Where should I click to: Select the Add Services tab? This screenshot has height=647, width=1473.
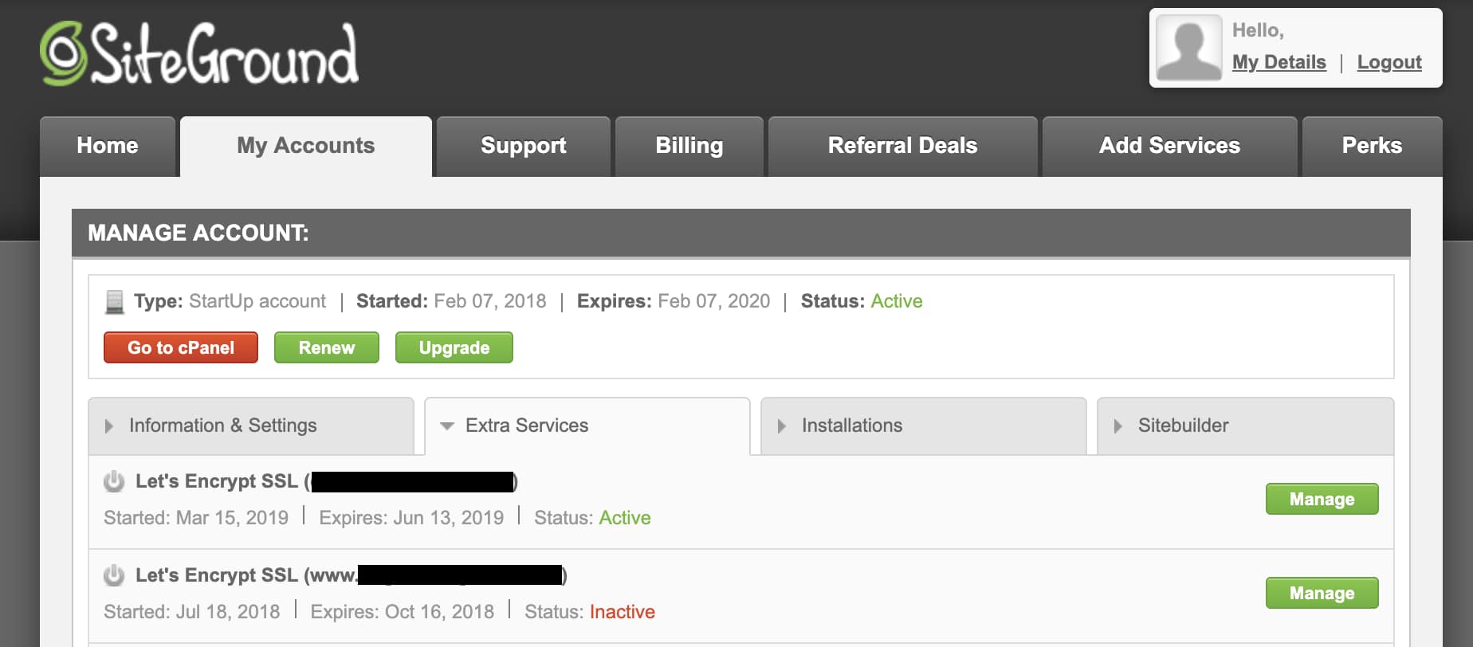1169,146
